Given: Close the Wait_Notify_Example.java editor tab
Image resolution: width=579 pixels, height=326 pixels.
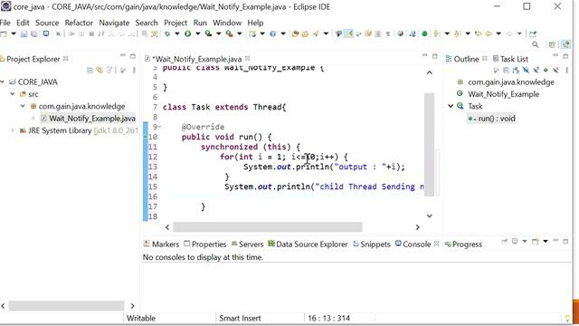Looking at the screenshot, I should (x=247, y=58).
